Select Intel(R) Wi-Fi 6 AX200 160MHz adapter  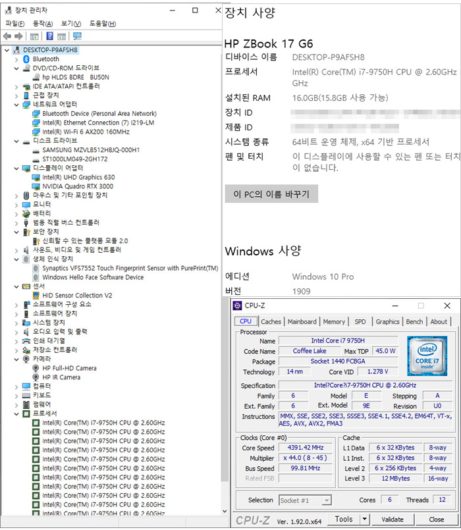[x=86, y=132]
